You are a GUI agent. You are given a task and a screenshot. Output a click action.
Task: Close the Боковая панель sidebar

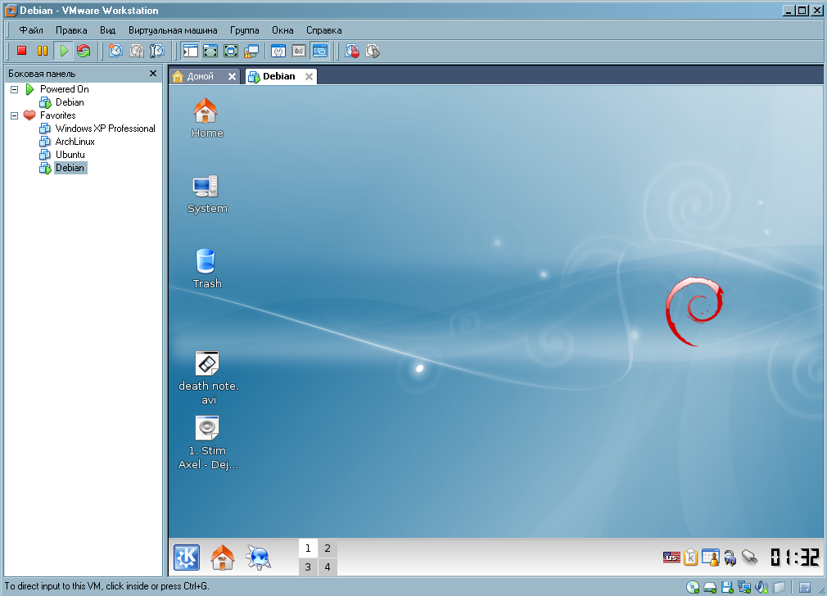click(x=153, y=74)
